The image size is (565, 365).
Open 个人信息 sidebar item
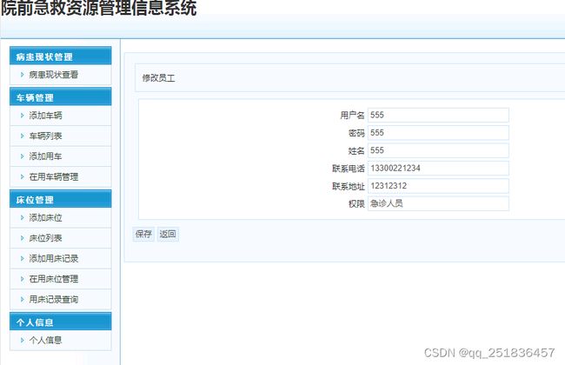click(45, 340)
